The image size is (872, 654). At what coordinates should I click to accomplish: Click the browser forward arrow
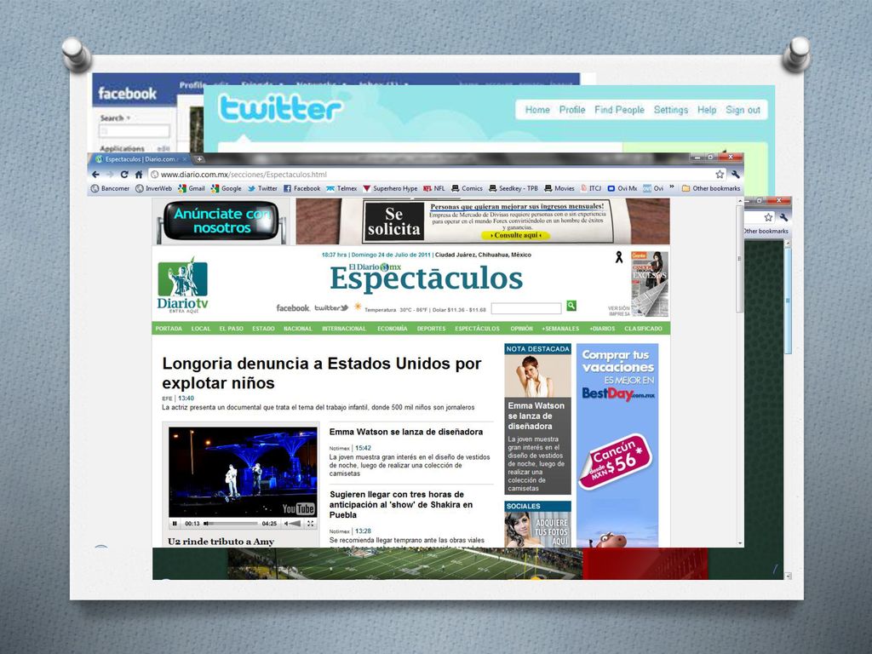(110, 174)
